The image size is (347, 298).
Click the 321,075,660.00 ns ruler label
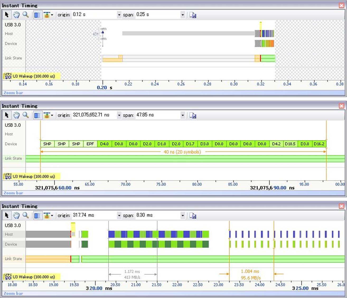click(57, 188)
